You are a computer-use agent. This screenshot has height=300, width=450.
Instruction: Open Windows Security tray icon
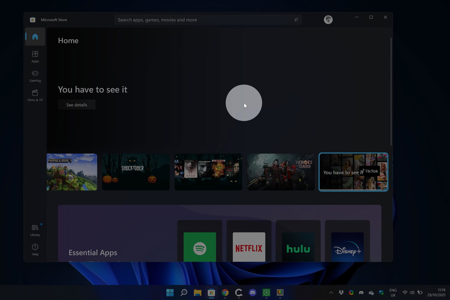(381, 292)
